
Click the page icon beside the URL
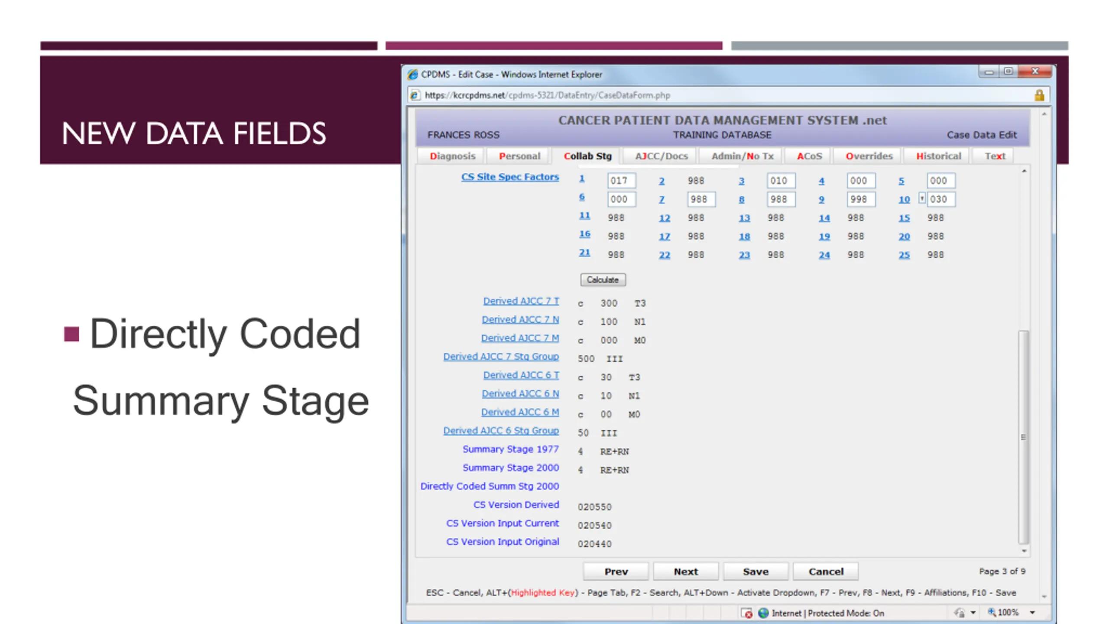point(415,95)
